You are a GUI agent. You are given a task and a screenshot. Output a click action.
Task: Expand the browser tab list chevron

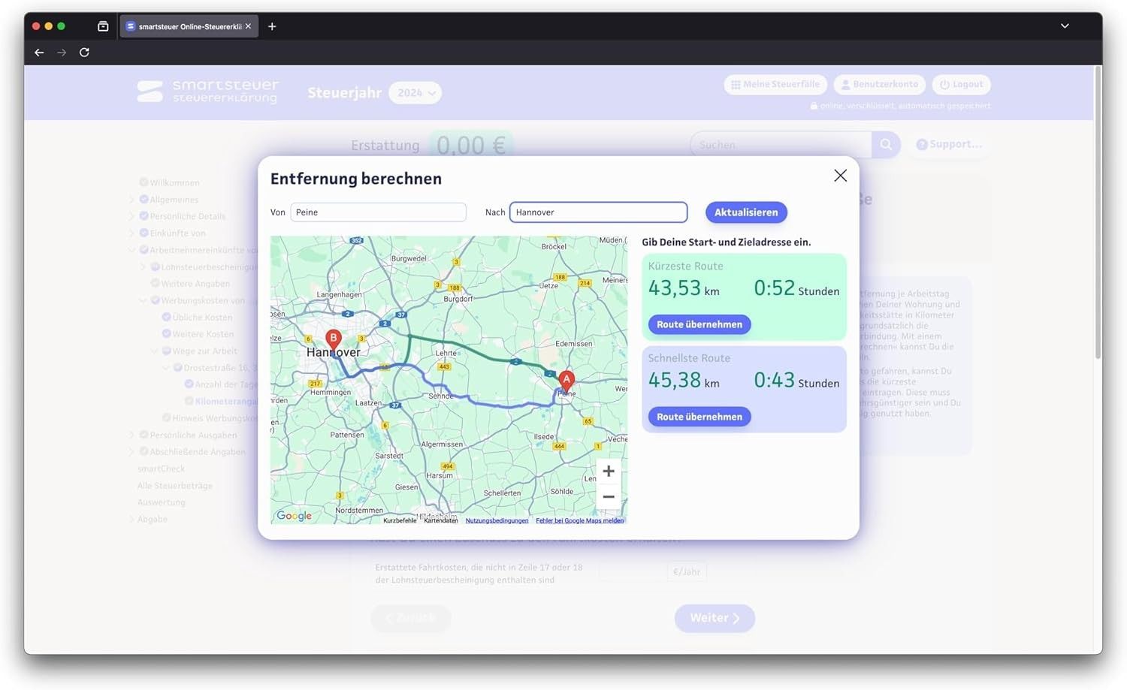pos(1065,26)
